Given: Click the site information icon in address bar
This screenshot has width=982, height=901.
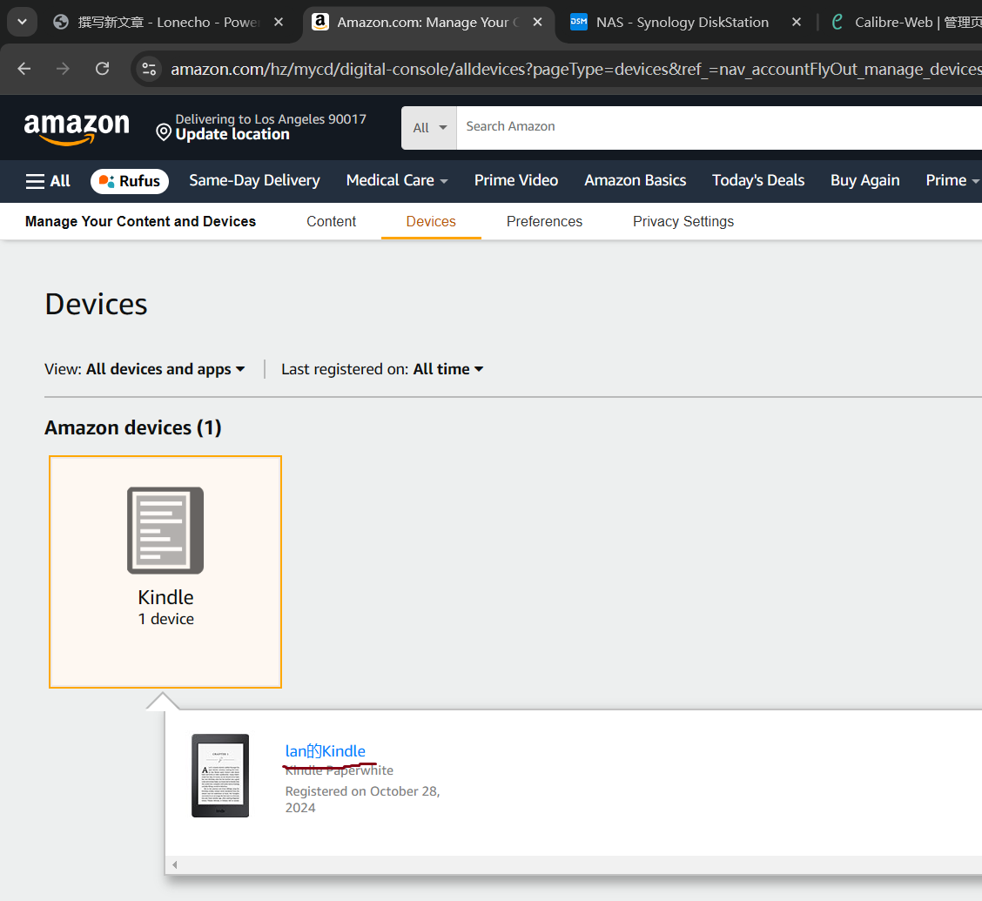Looking at the screenshot, I should pyautogui.click(x=150, y=69).
